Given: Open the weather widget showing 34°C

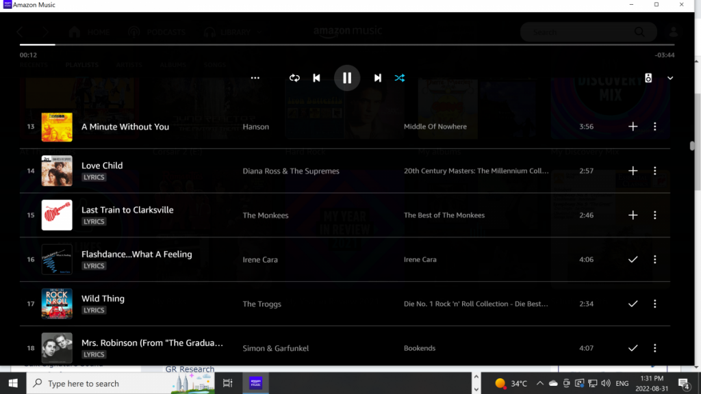Looking at the screenshot, I should click(511, 383).
